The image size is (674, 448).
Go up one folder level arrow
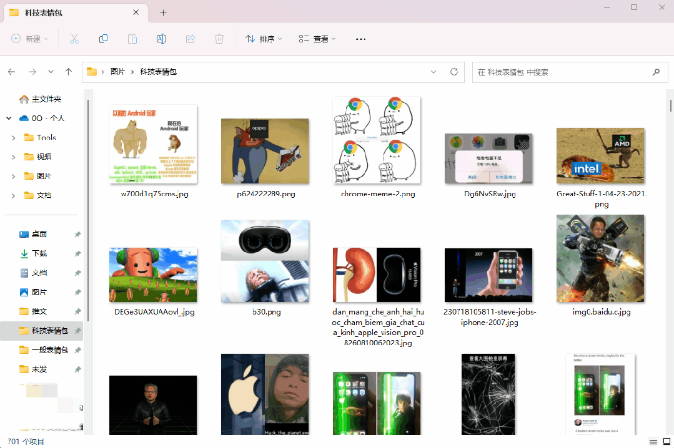coord(68,72)
